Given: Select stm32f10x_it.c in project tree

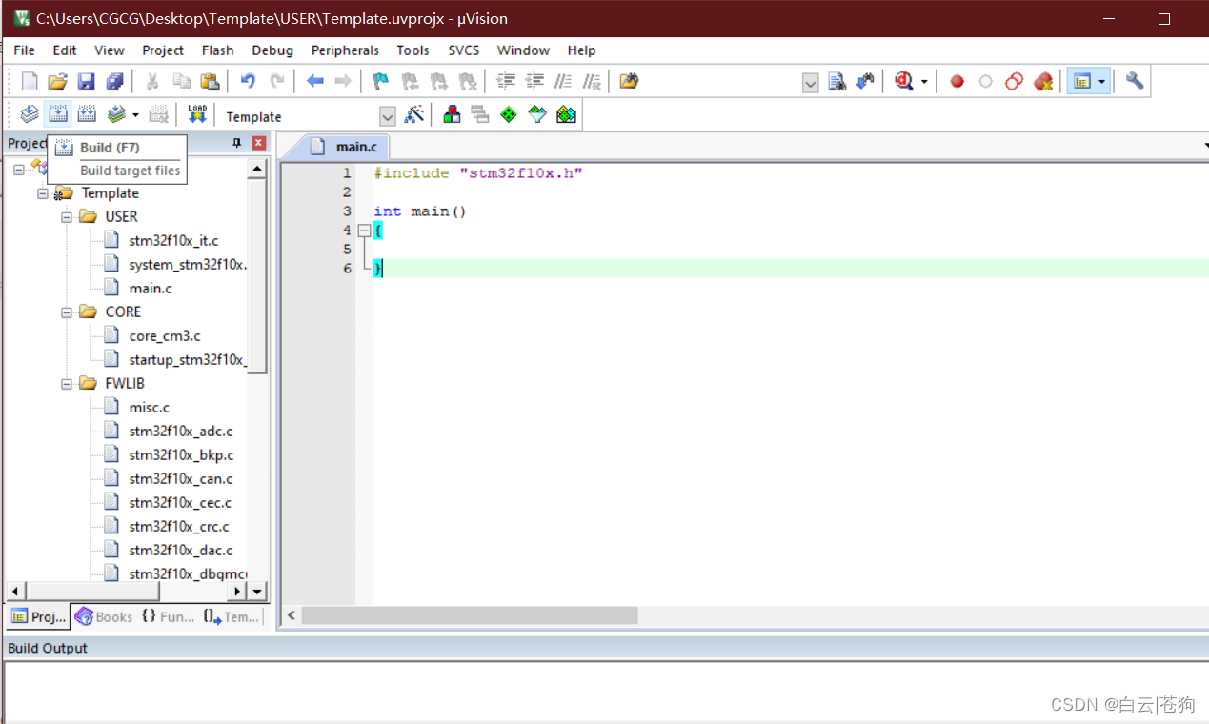Looking at the screenshot, I should (x=172, y=241).
